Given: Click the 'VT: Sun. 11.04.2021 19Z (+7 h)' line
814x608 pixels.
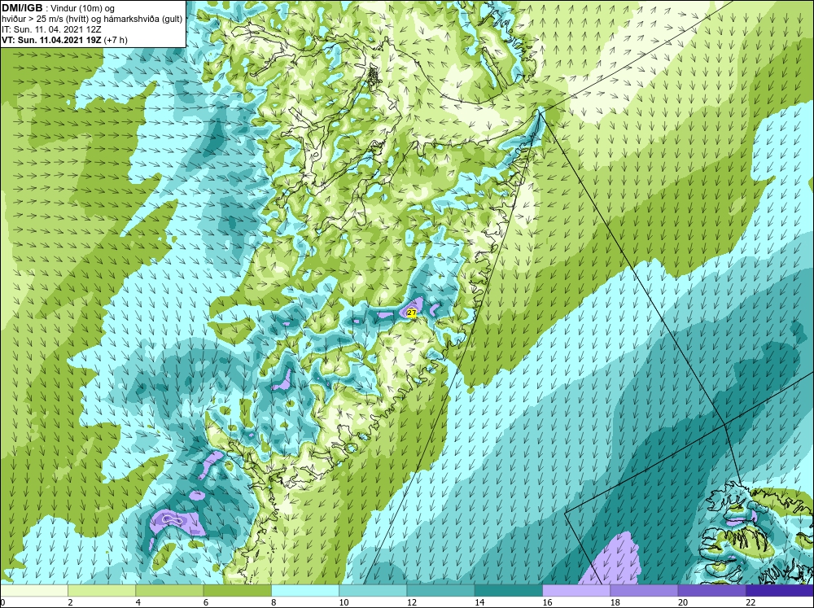Looking at the screenshot, I should [64, 39].
